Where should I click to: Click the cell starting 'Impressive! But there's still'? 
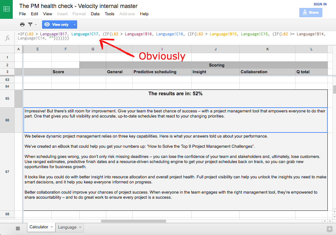176,120
